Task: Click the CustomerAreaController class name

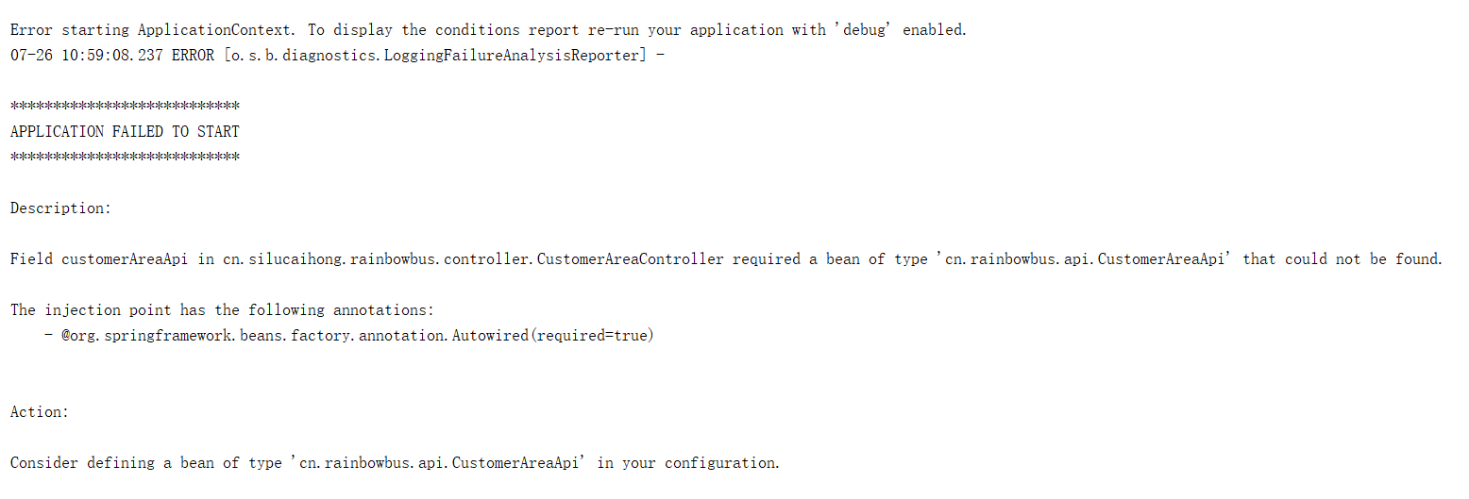Action: click(630, 259)
